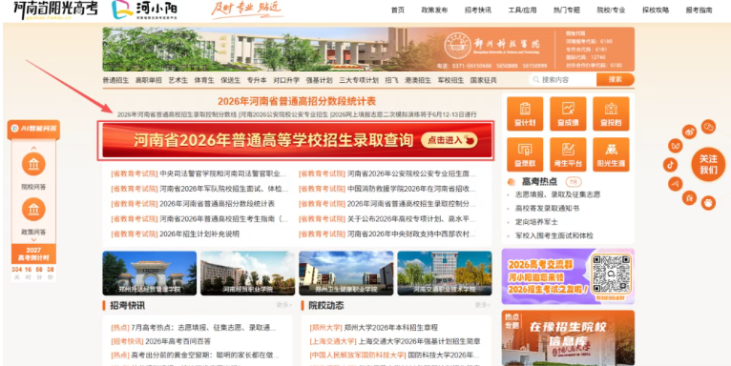Open 工具/应用 in top navigation

(522, 10)
